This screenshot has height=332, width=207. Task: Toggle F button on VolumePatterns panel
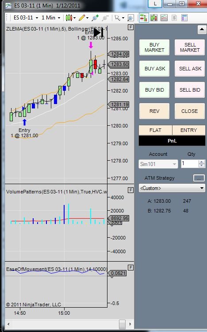coord(130,190)
